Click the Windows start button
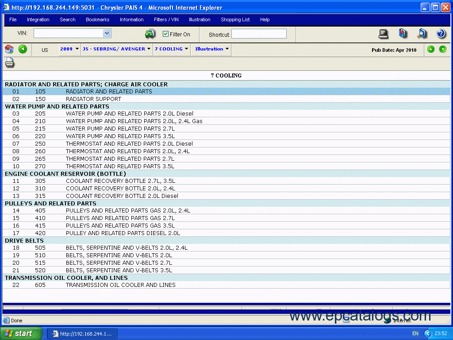Viewport: 453px width, 340px height. click(x=21, y=334)
